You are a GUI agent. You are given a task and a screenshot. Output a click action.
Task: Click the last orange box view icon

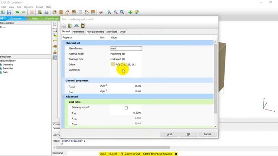(x=93, y=12)
